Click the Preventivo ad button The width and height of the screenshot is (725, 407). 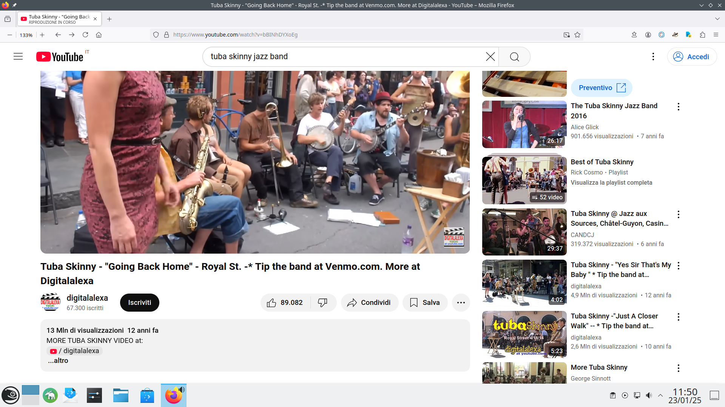(x=601, y=88)
